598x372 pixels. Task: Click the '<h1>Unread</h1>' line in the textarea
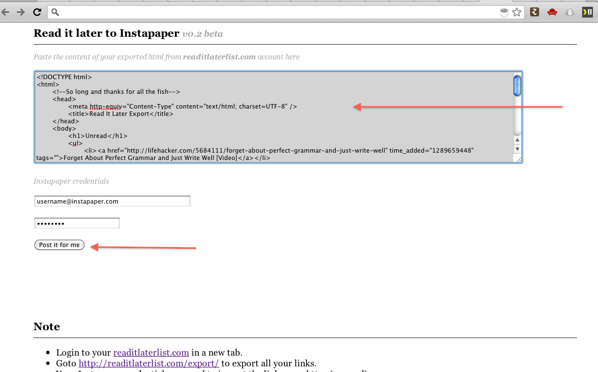pyautogui.click(x=98, y=136)
